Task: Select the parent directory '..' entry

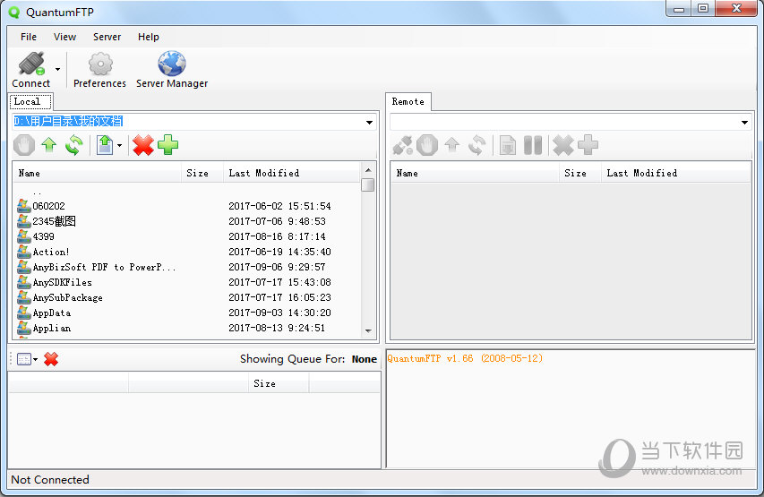Action: [x=37, y=192]
